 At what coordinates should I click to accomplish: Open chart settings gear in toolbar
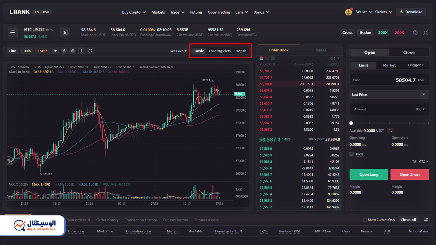tap(73, 51)
